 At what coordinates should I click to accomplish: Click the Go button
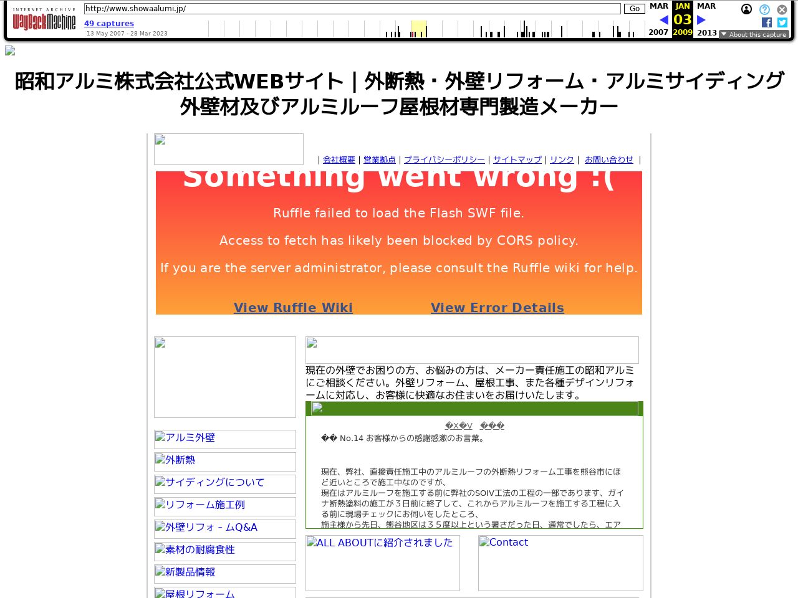[x=634, y=9]
